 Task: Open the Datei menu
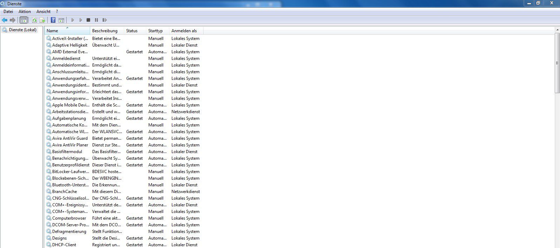[8, 12]
